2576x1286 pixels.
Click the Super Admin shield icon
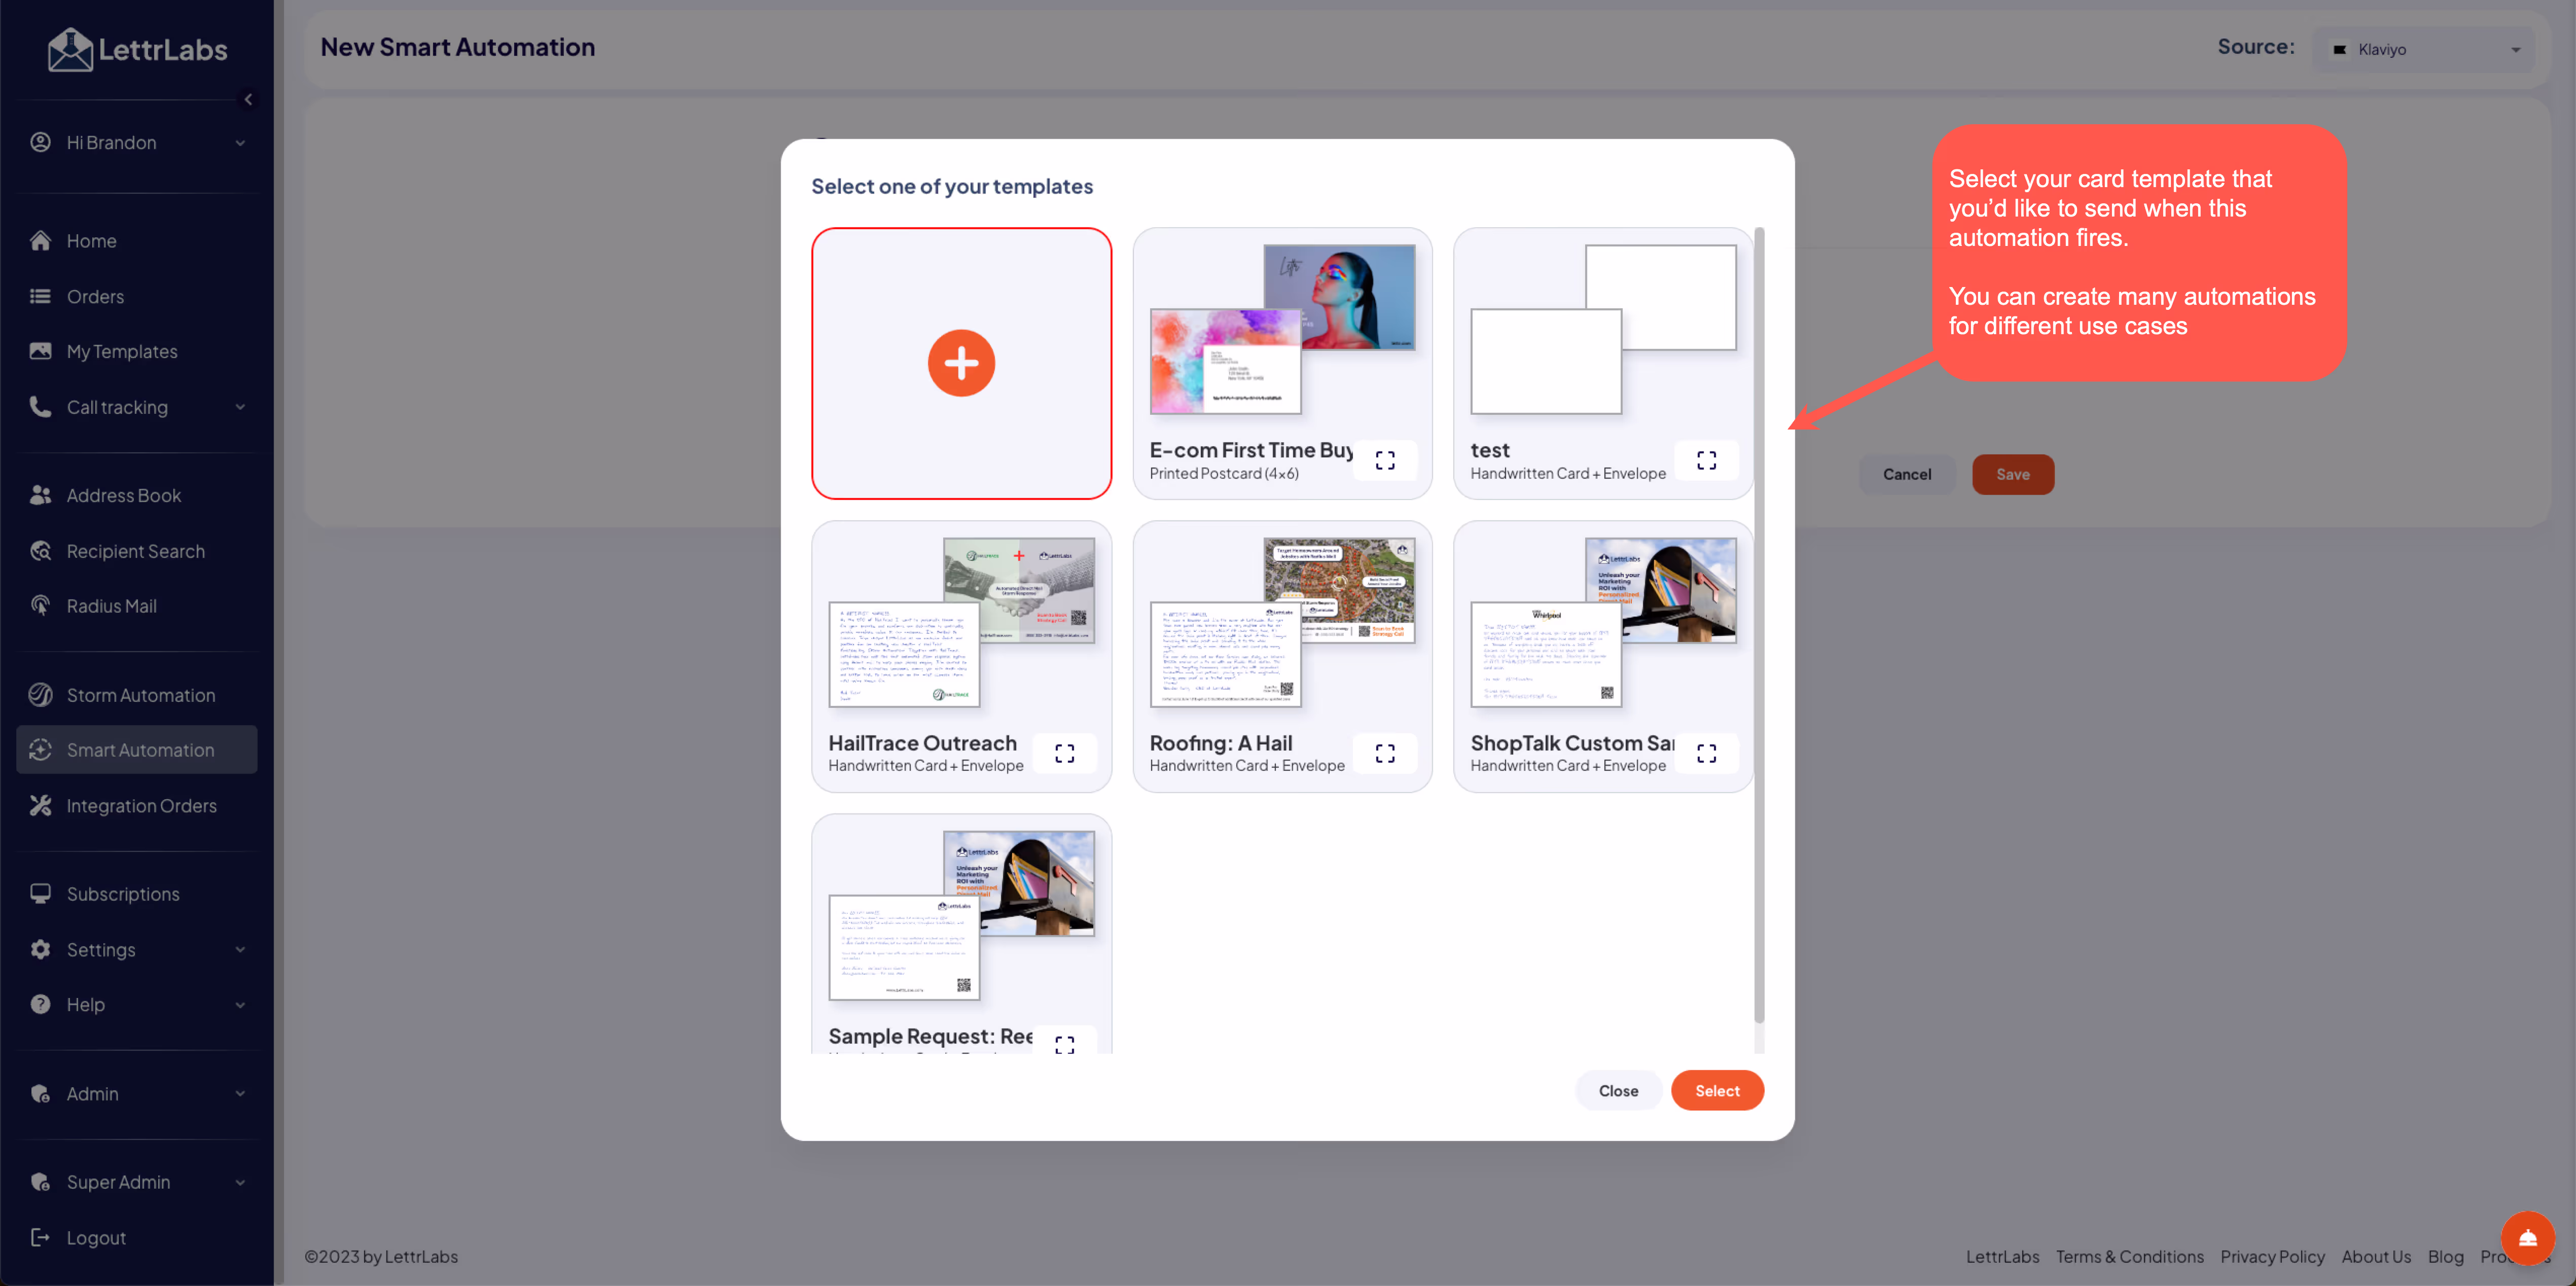click(x=40, y=1182)
